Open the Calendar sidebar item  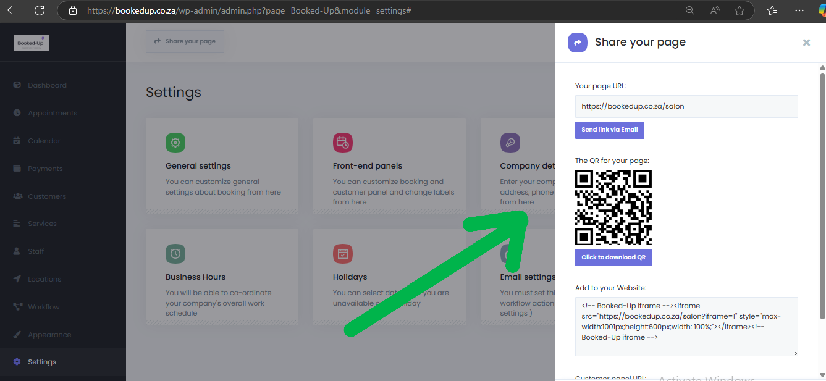coord(44,141)
